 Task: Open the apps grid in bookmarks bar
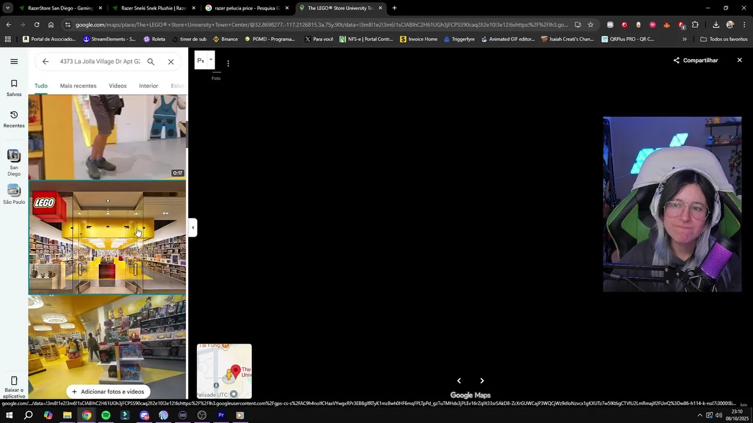[x=8, y=39]
